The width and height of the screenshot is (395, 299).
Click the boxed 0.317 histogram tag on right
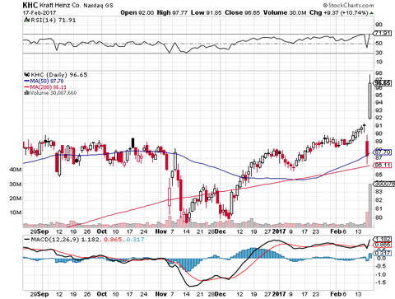click(x=383, y=253)
